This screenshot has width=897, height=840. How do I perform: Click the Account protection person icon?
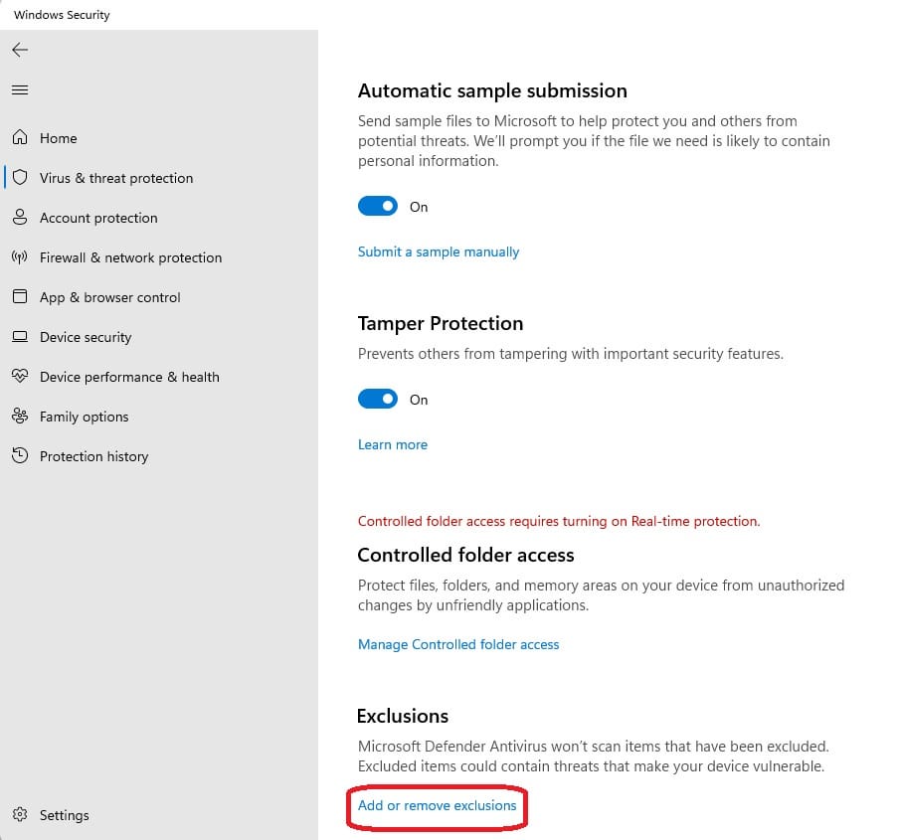[20, 218]
